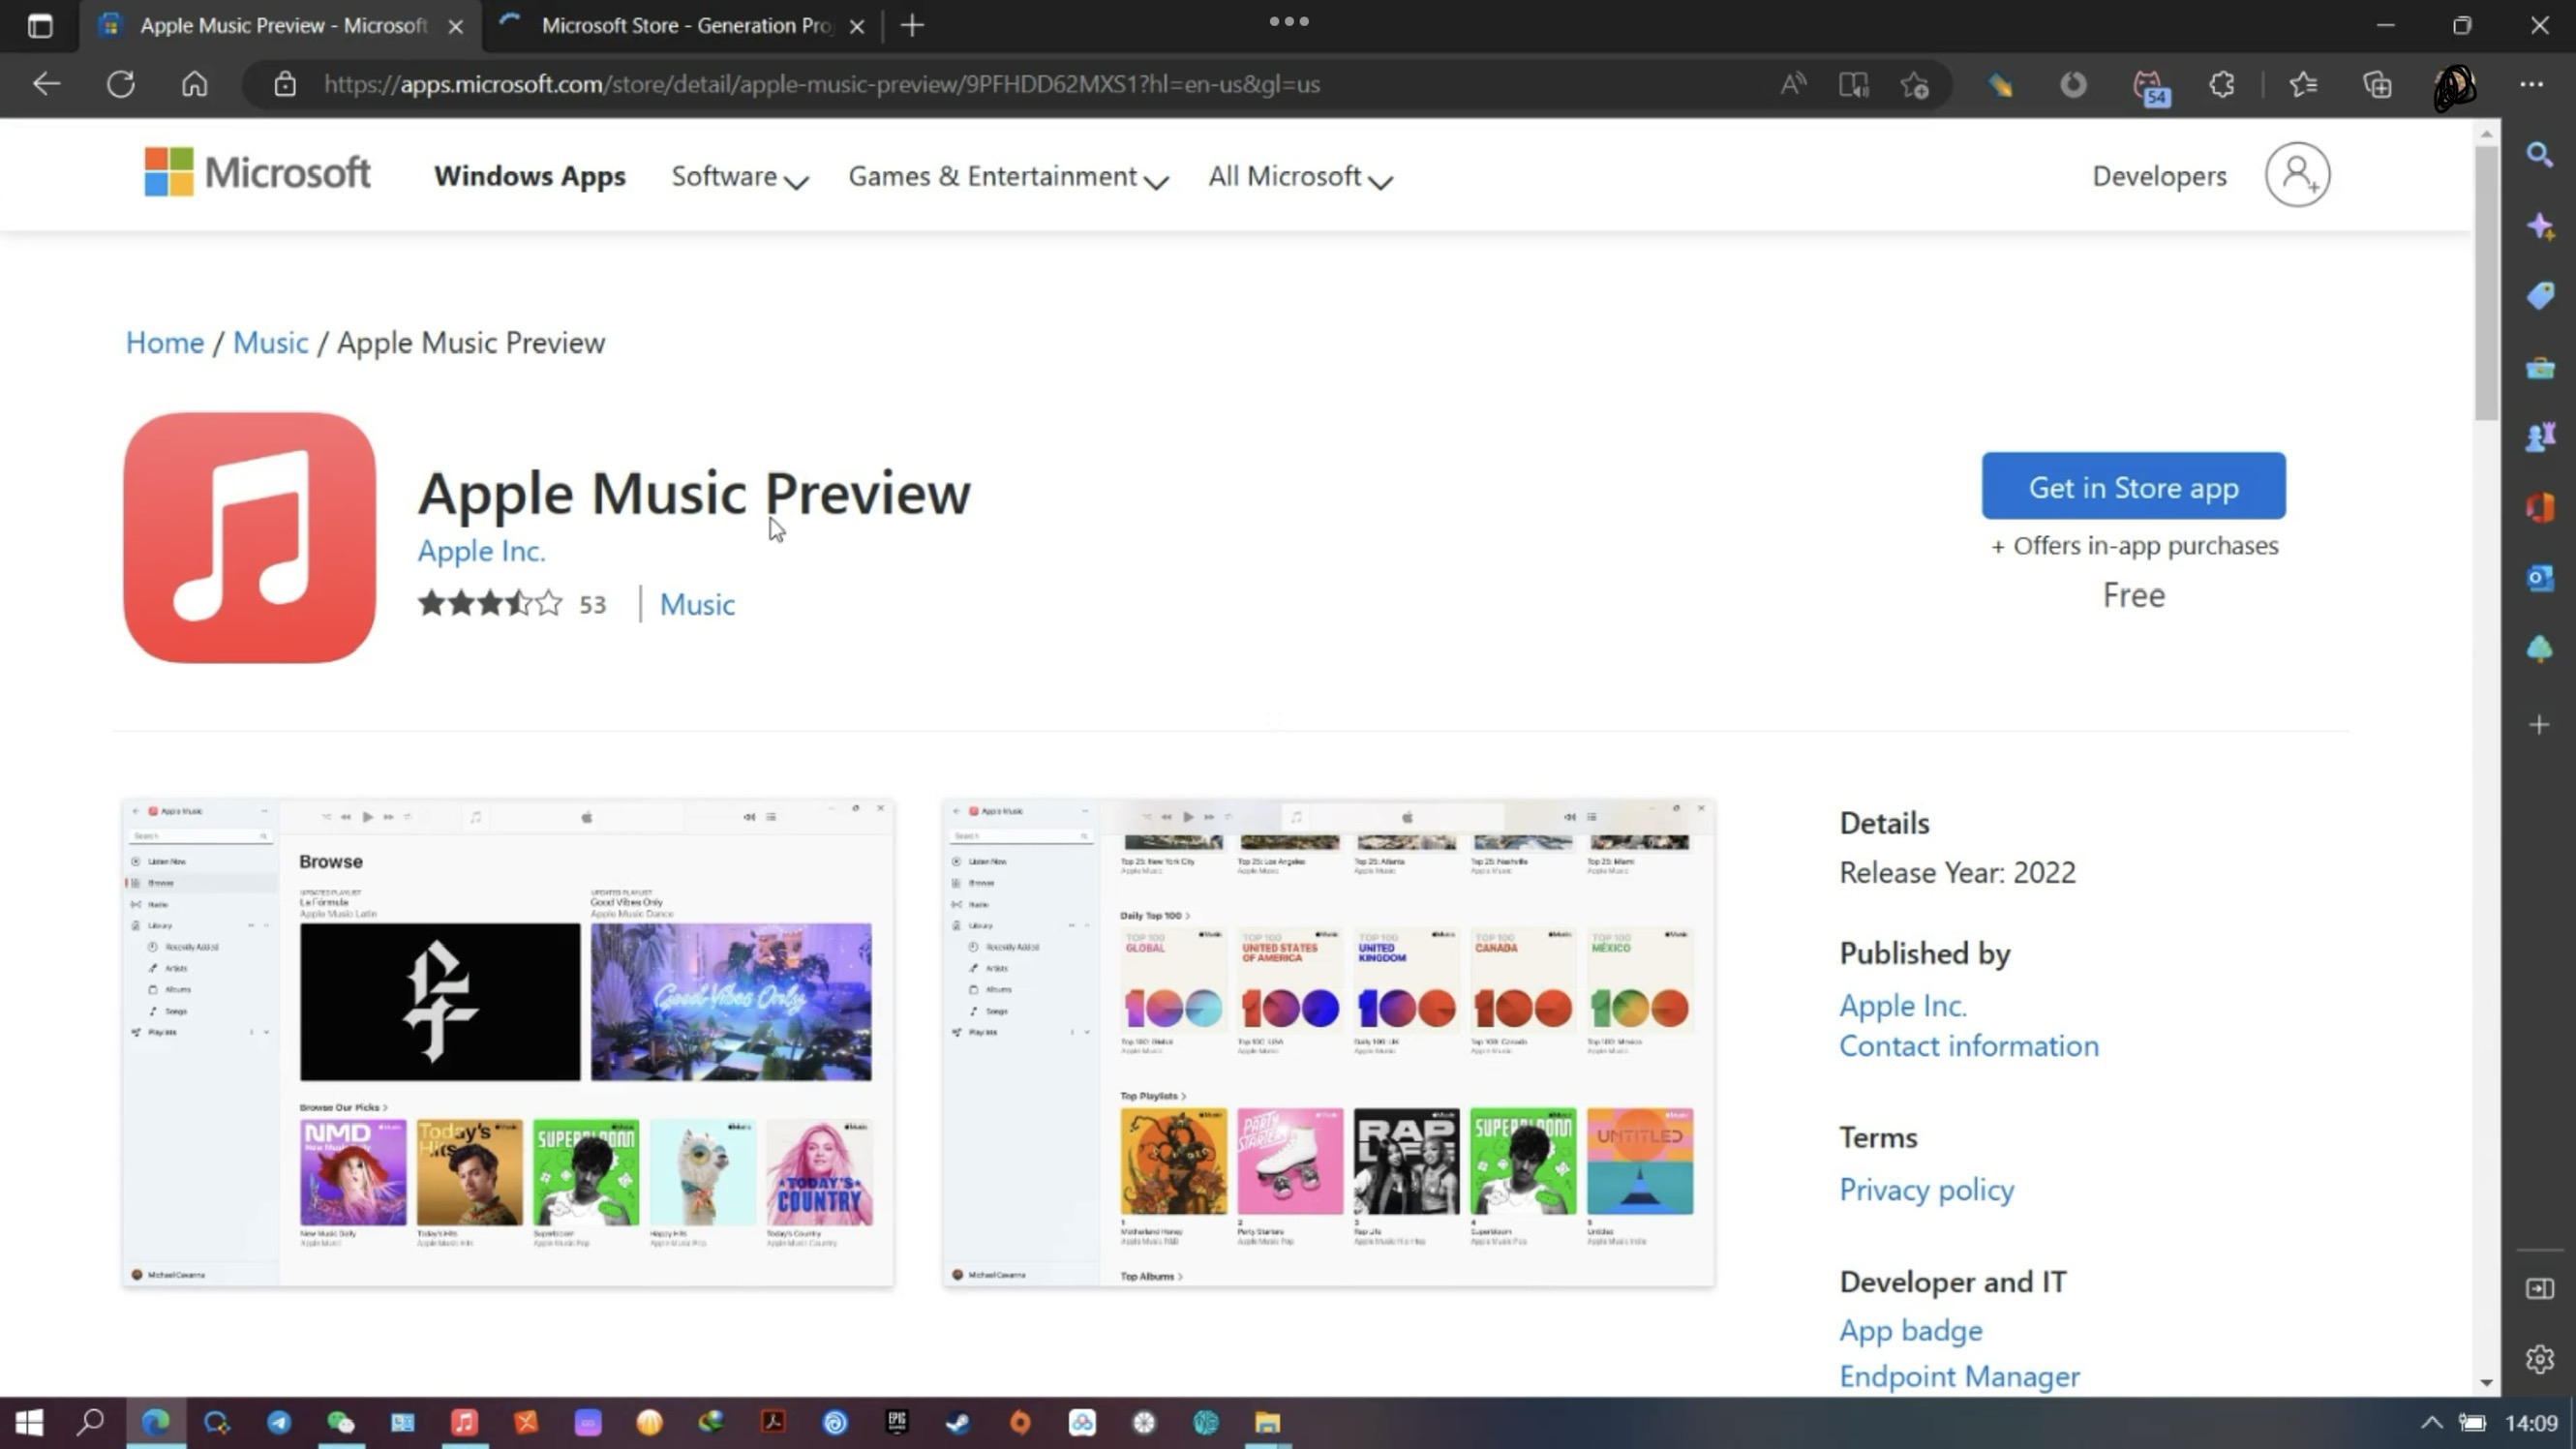Show hidden system tray icons

pyautogui.click(x=2431, y=1422)
